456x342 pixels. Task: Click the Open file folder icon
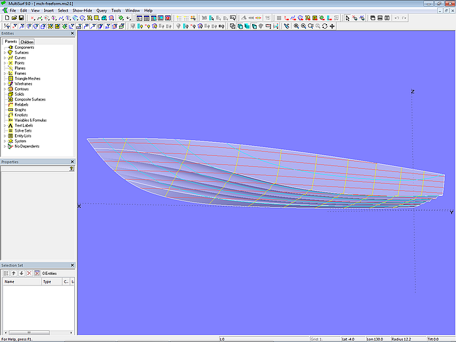13,18
